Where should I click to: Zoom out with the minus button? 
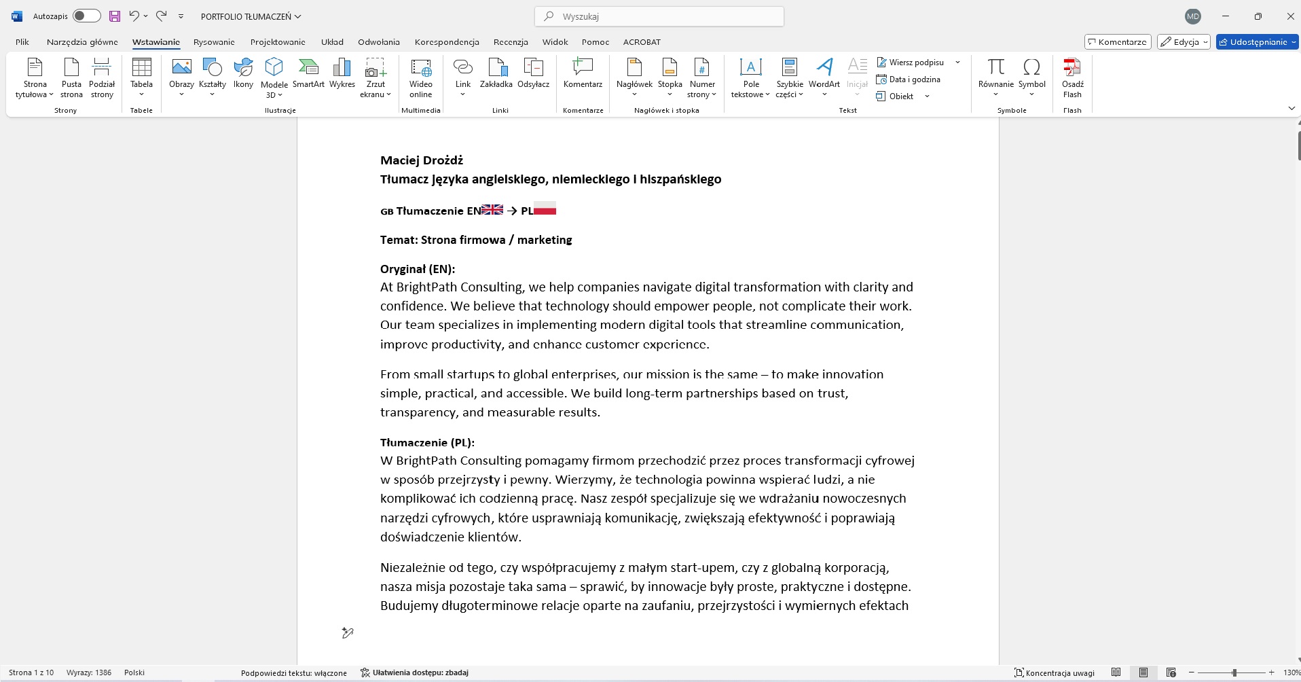tap(1191, 672)
